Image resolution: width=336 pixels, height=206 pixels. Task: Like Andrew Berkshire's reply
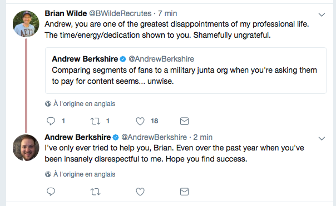pos(140,192)
